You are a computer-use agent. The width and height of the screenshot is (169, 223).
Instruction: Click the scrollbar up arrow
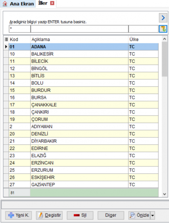tap(165, 39)
